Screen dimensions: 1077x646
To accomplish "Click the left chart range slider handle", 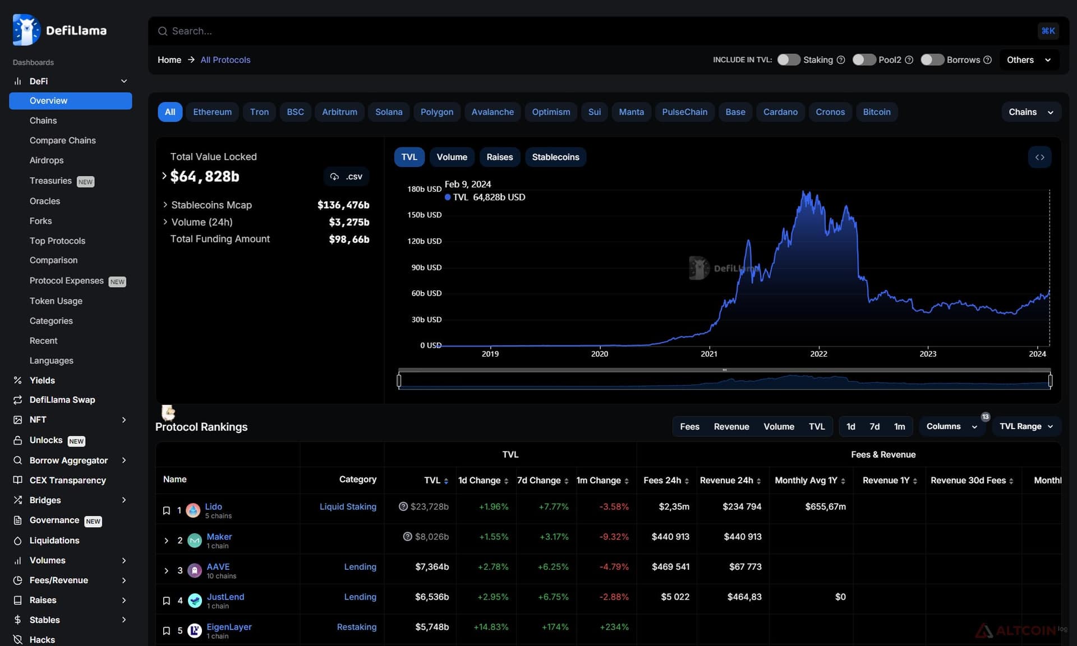I will (x=399, y=381).
